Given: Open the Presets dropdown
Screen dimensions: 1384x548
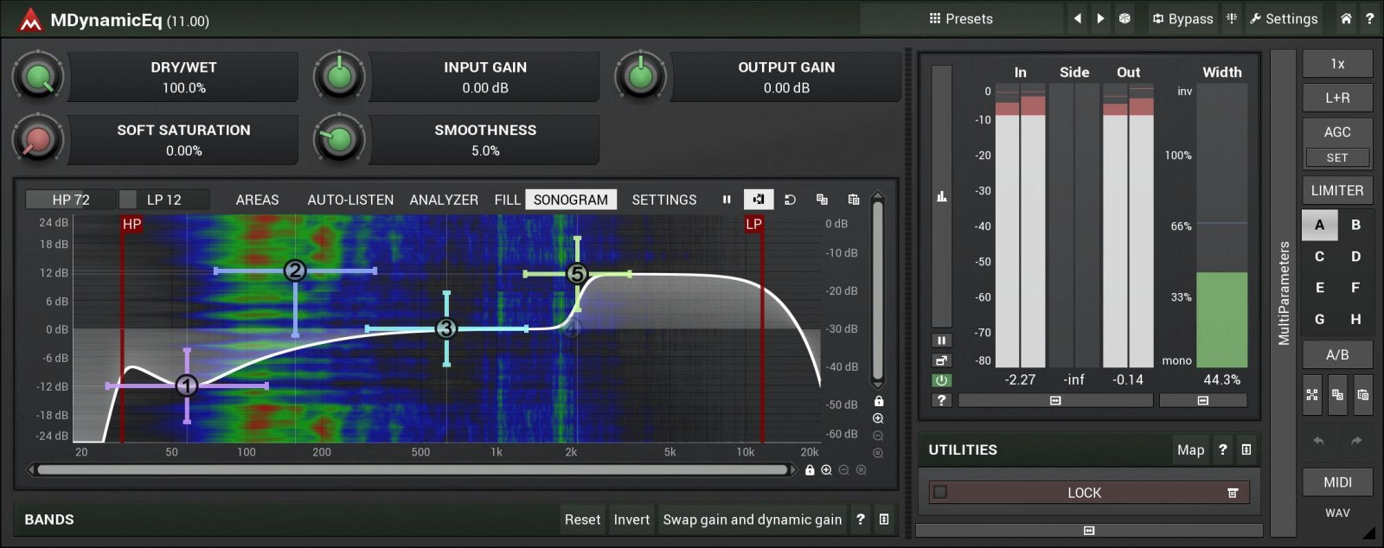Looking at the screenshot, I should [x=960, y=18].
